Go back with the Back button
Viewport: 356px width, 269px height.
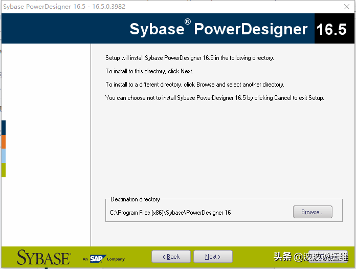pyautogui.click(x=171, y=257)
